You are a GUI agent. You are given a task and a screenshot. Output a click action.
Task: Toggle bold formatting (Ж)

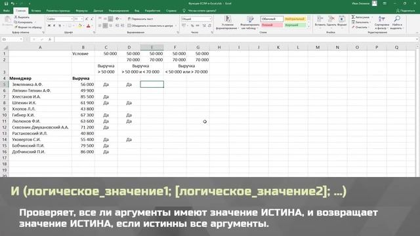tap(49, 26)
